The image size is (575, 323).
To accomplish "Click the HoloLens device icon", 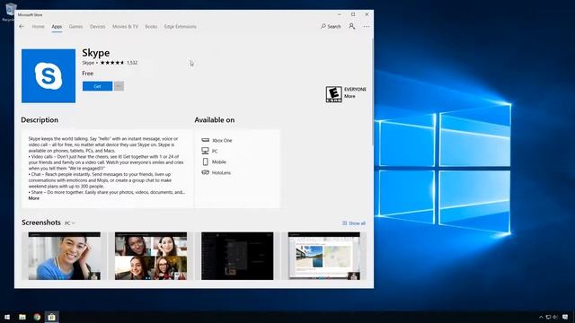I will pyautogui.click(x=206, y=172).
